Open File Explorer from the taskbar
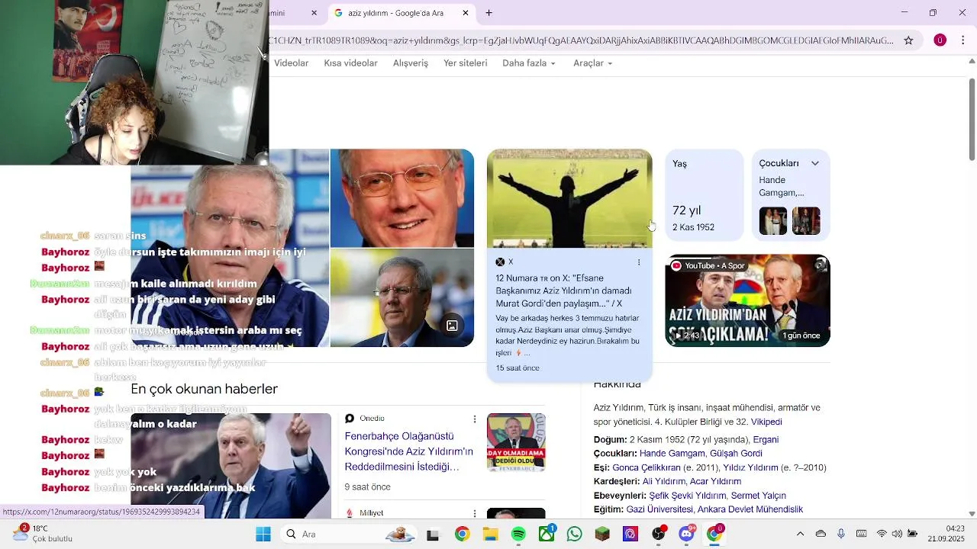Screen dimensions: 977x549 click(490, 535)
